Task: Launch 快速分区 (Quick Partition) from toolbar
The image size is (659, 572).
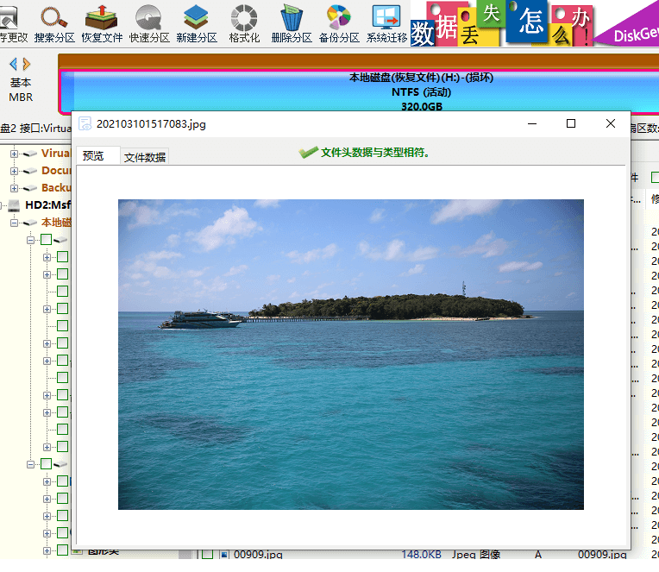Action: 150,23
